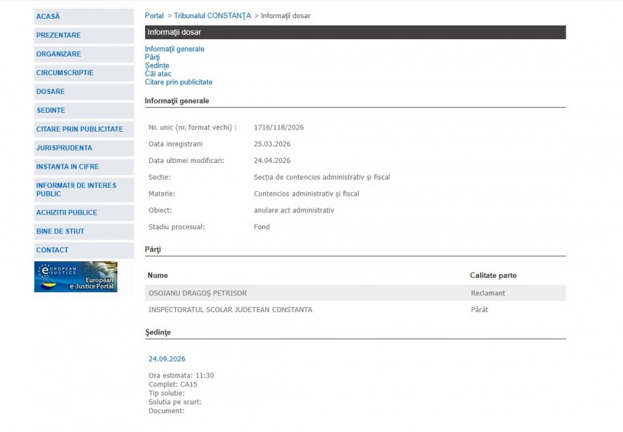Jump to Căi atac anchor link
This screenshot has width=623, height=432.
[157, 74]
